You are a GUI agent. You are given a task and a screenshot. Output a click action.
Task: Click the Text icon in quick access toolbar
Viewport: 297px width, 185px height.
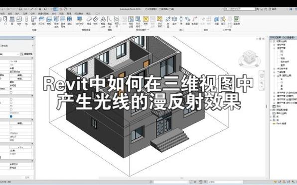(40, 9)
